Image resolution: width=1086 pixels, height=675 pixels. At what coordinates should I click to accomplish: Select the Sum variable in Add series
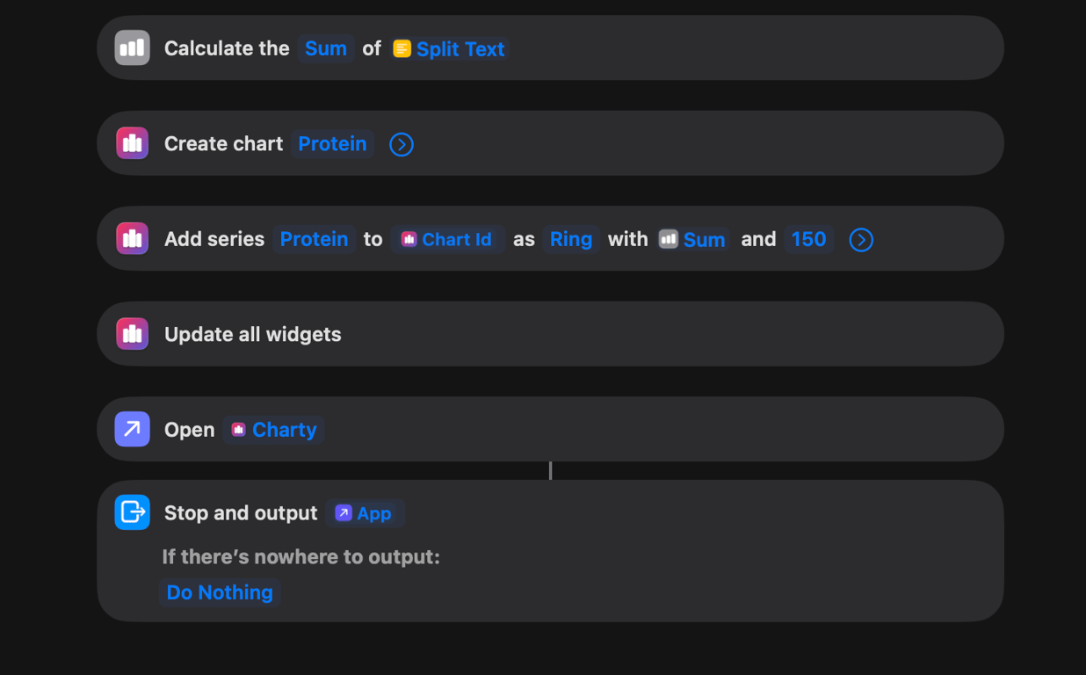point(694,240)
